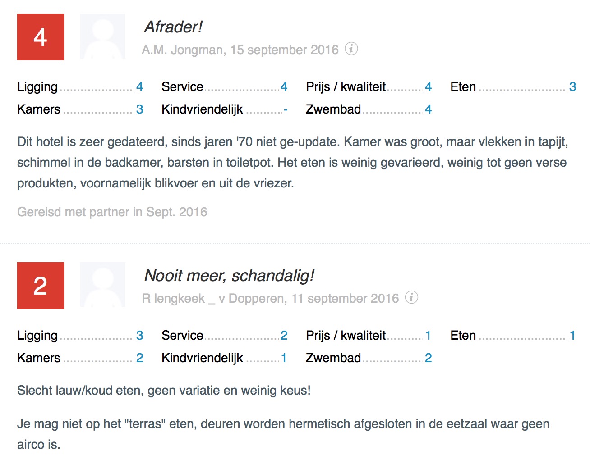Click info icon beside 15 september 2016
Screen dimensions: 590x464
coord(351,49)
